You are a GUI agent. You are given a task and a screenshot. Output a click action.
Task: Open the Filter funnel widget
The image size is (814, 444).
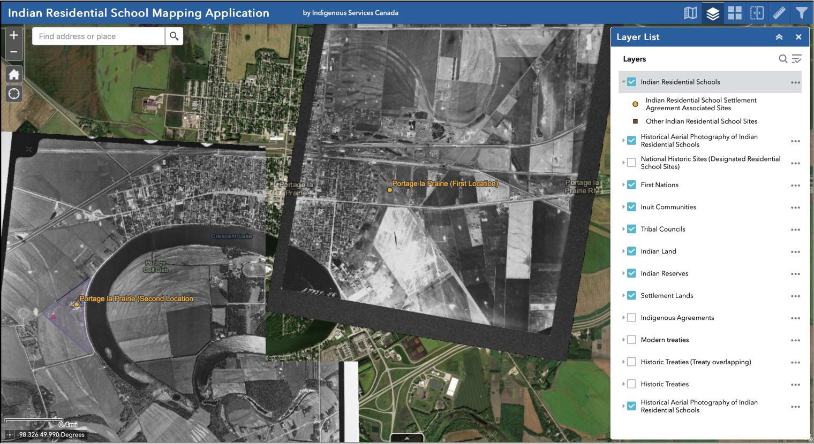pyautogui.click(x=801, y=13)
